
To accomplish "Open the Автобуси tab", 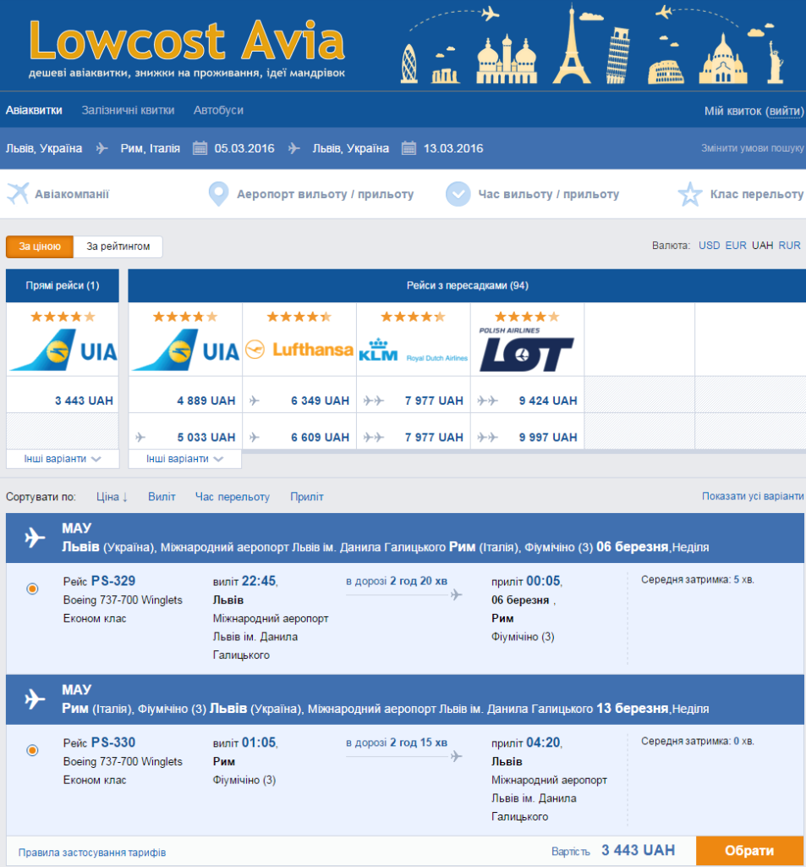I will [218, 110].
